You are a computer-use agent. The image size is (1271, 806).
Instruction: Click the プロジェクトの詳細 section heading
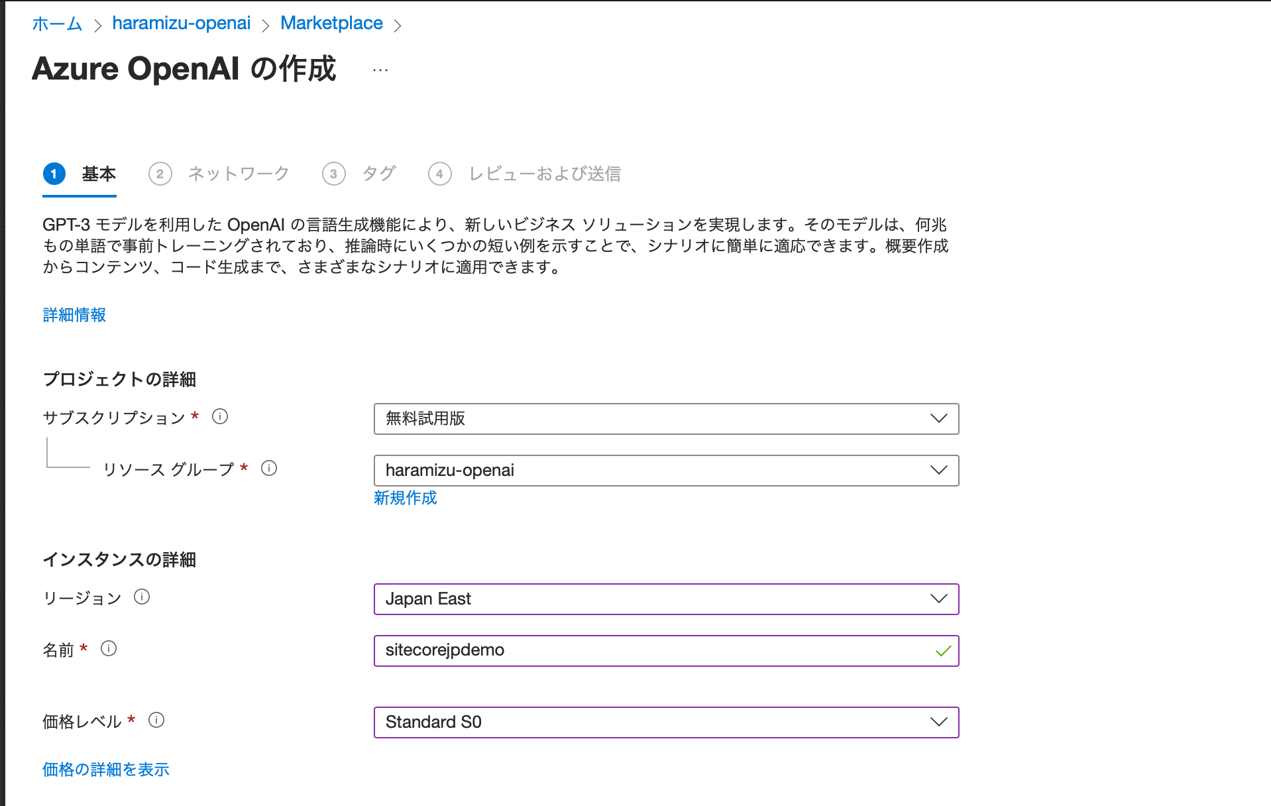point(119,379)
